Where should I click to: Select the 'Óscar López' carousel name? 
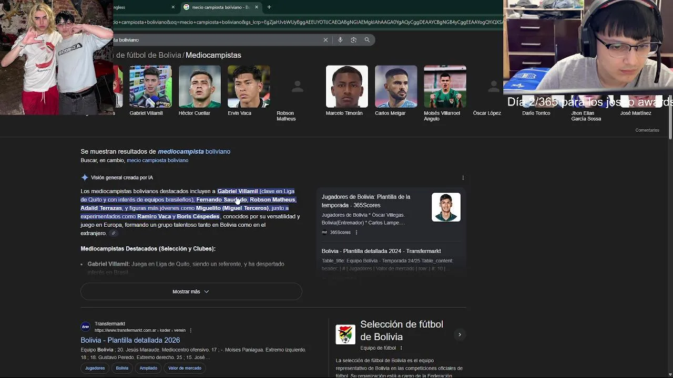[x=487, y=113]
